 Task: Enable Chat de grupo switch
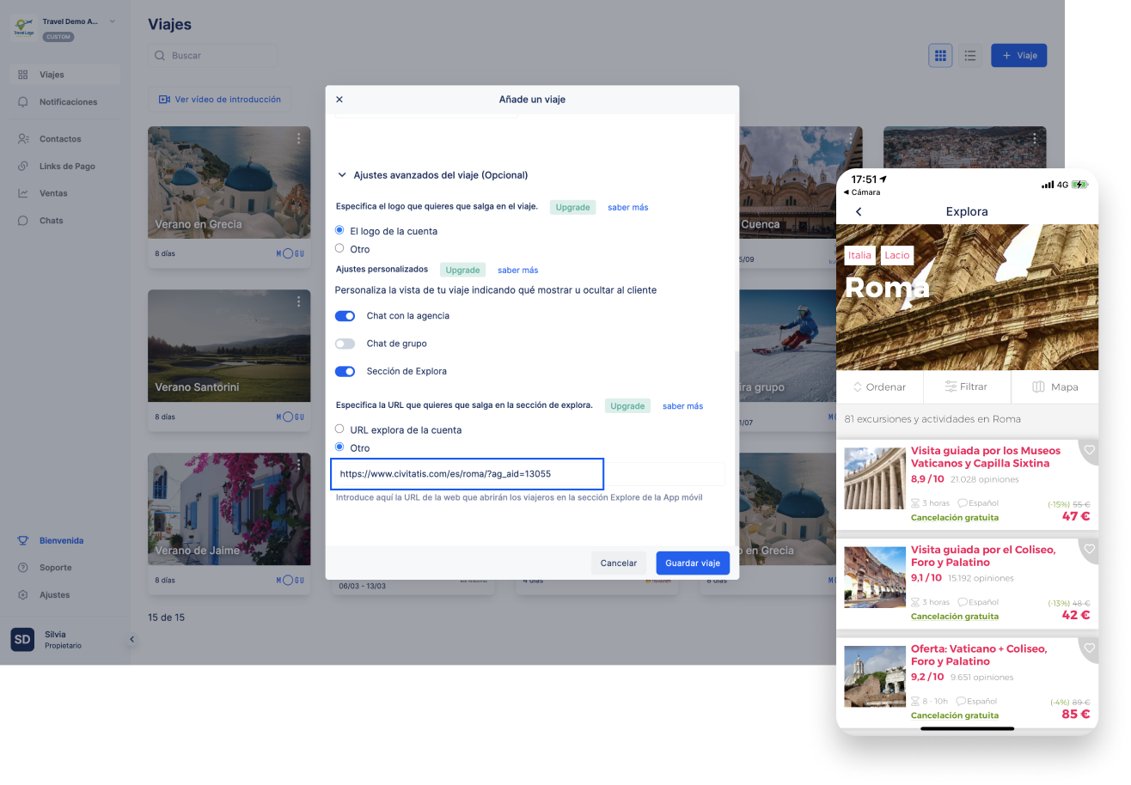pyautogui.click(x=345, y=344)
